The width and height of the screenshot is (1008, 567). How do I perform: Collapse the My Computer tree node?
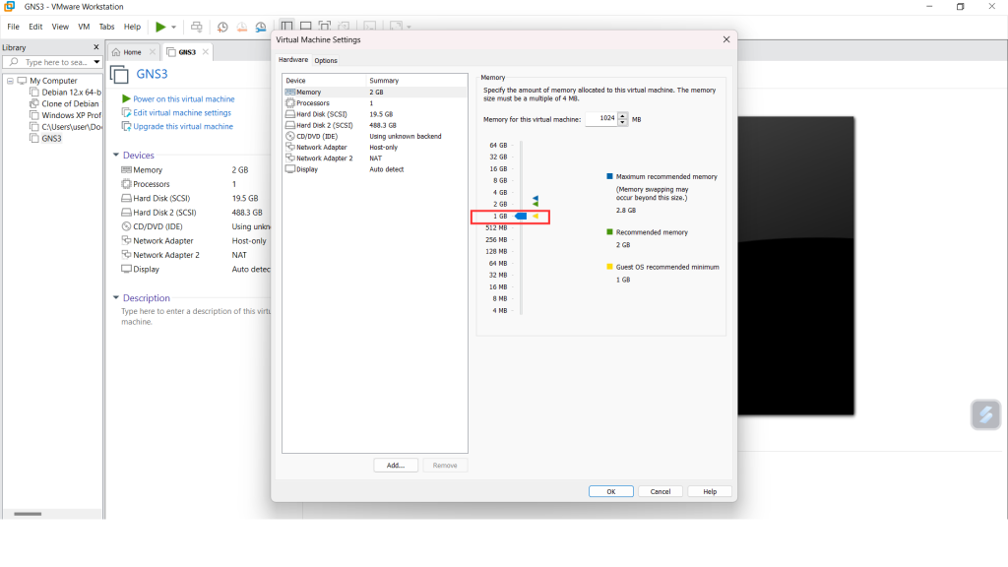10,81
